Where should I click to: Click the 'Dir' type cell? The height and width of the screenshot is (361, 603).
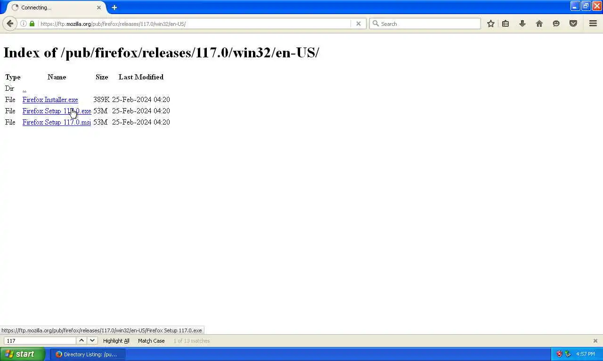click(9, 88)
